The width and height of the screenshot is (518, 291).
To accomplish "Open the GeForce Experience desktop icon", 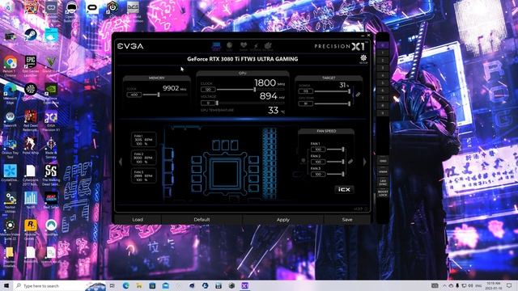I will [x=51, y=94].
